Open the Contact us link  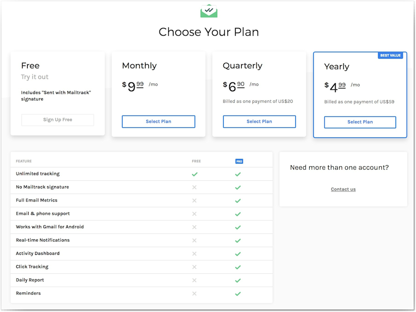tap(343, 189)
